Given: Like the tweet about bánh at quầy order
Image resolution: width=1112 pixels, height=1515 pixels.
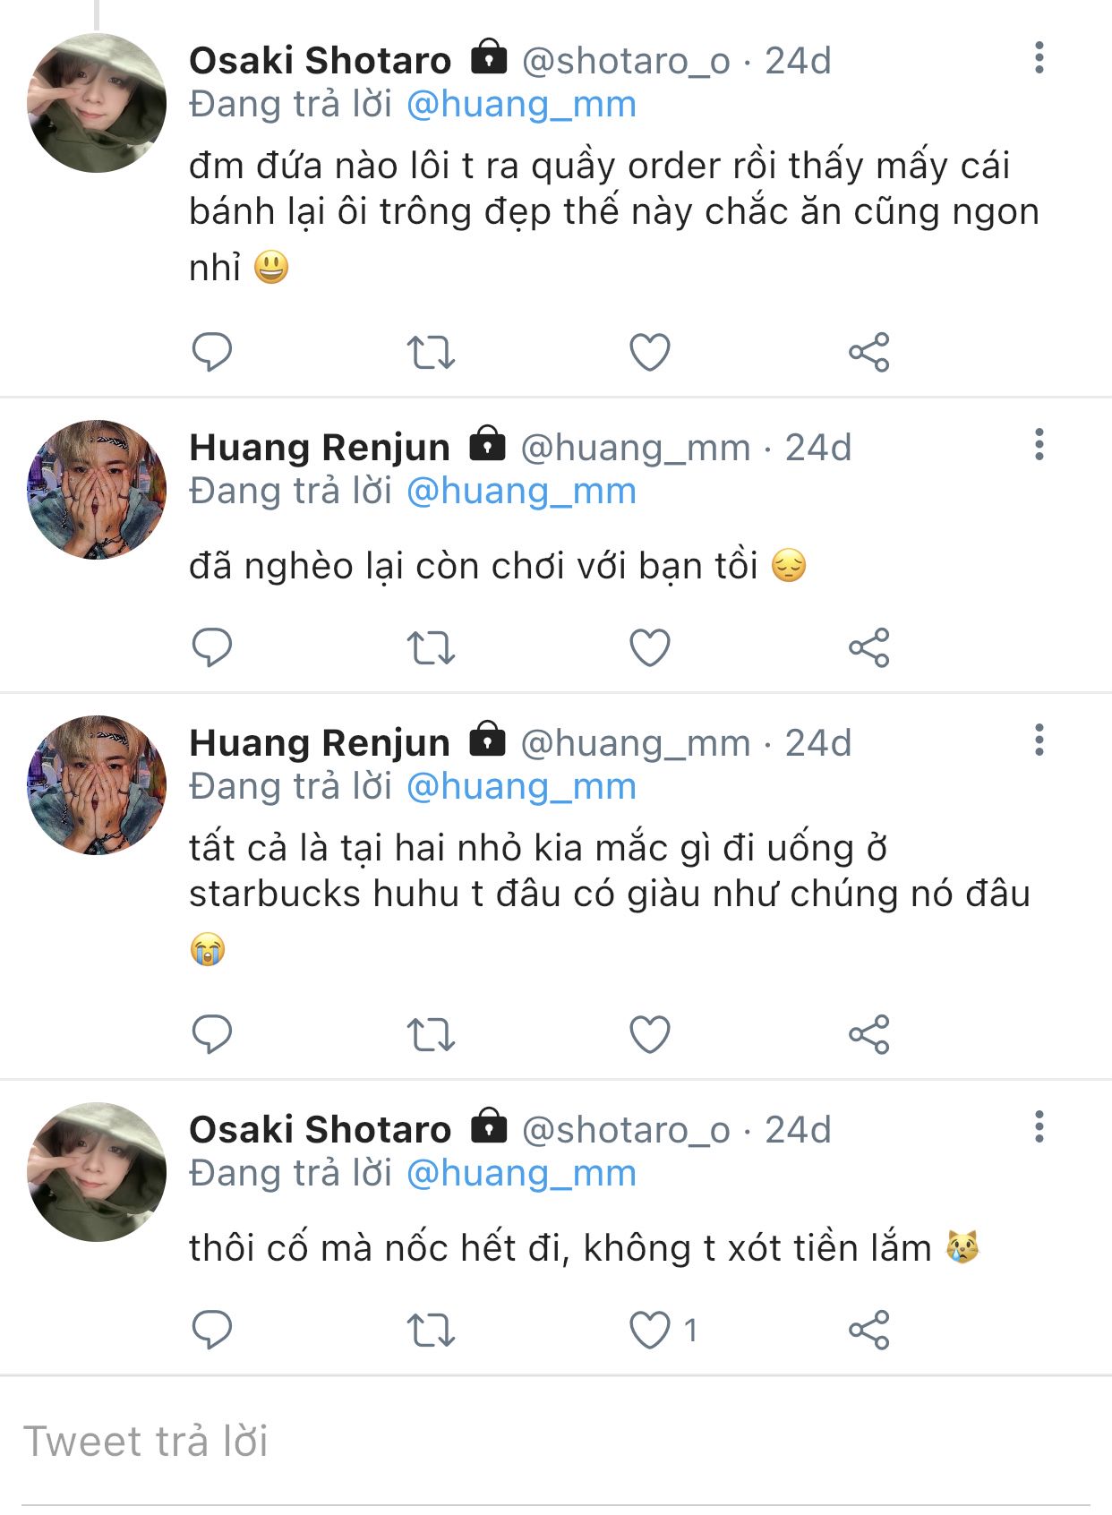Looking at the screenshot, I should [650, 352].
